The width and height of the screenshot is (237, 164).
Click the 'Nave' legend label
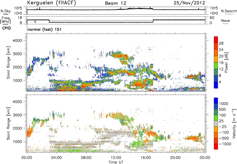pyautogui.click(x=225, y=20)
